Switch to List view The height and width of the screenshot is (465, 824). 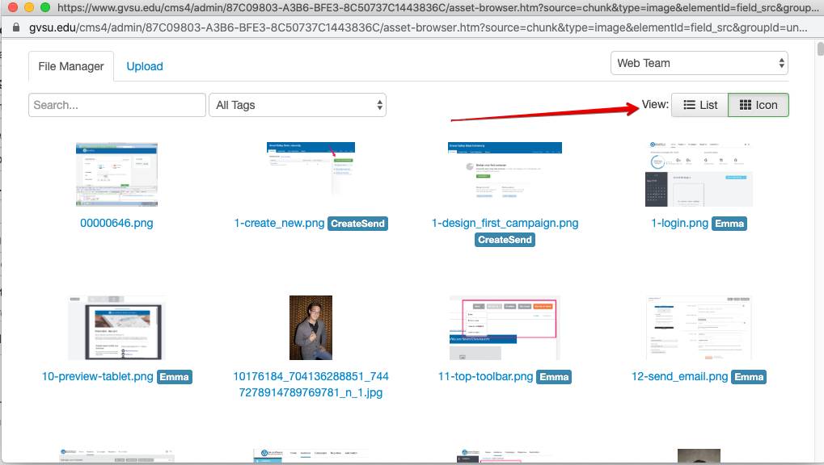[x=699, y=105]
